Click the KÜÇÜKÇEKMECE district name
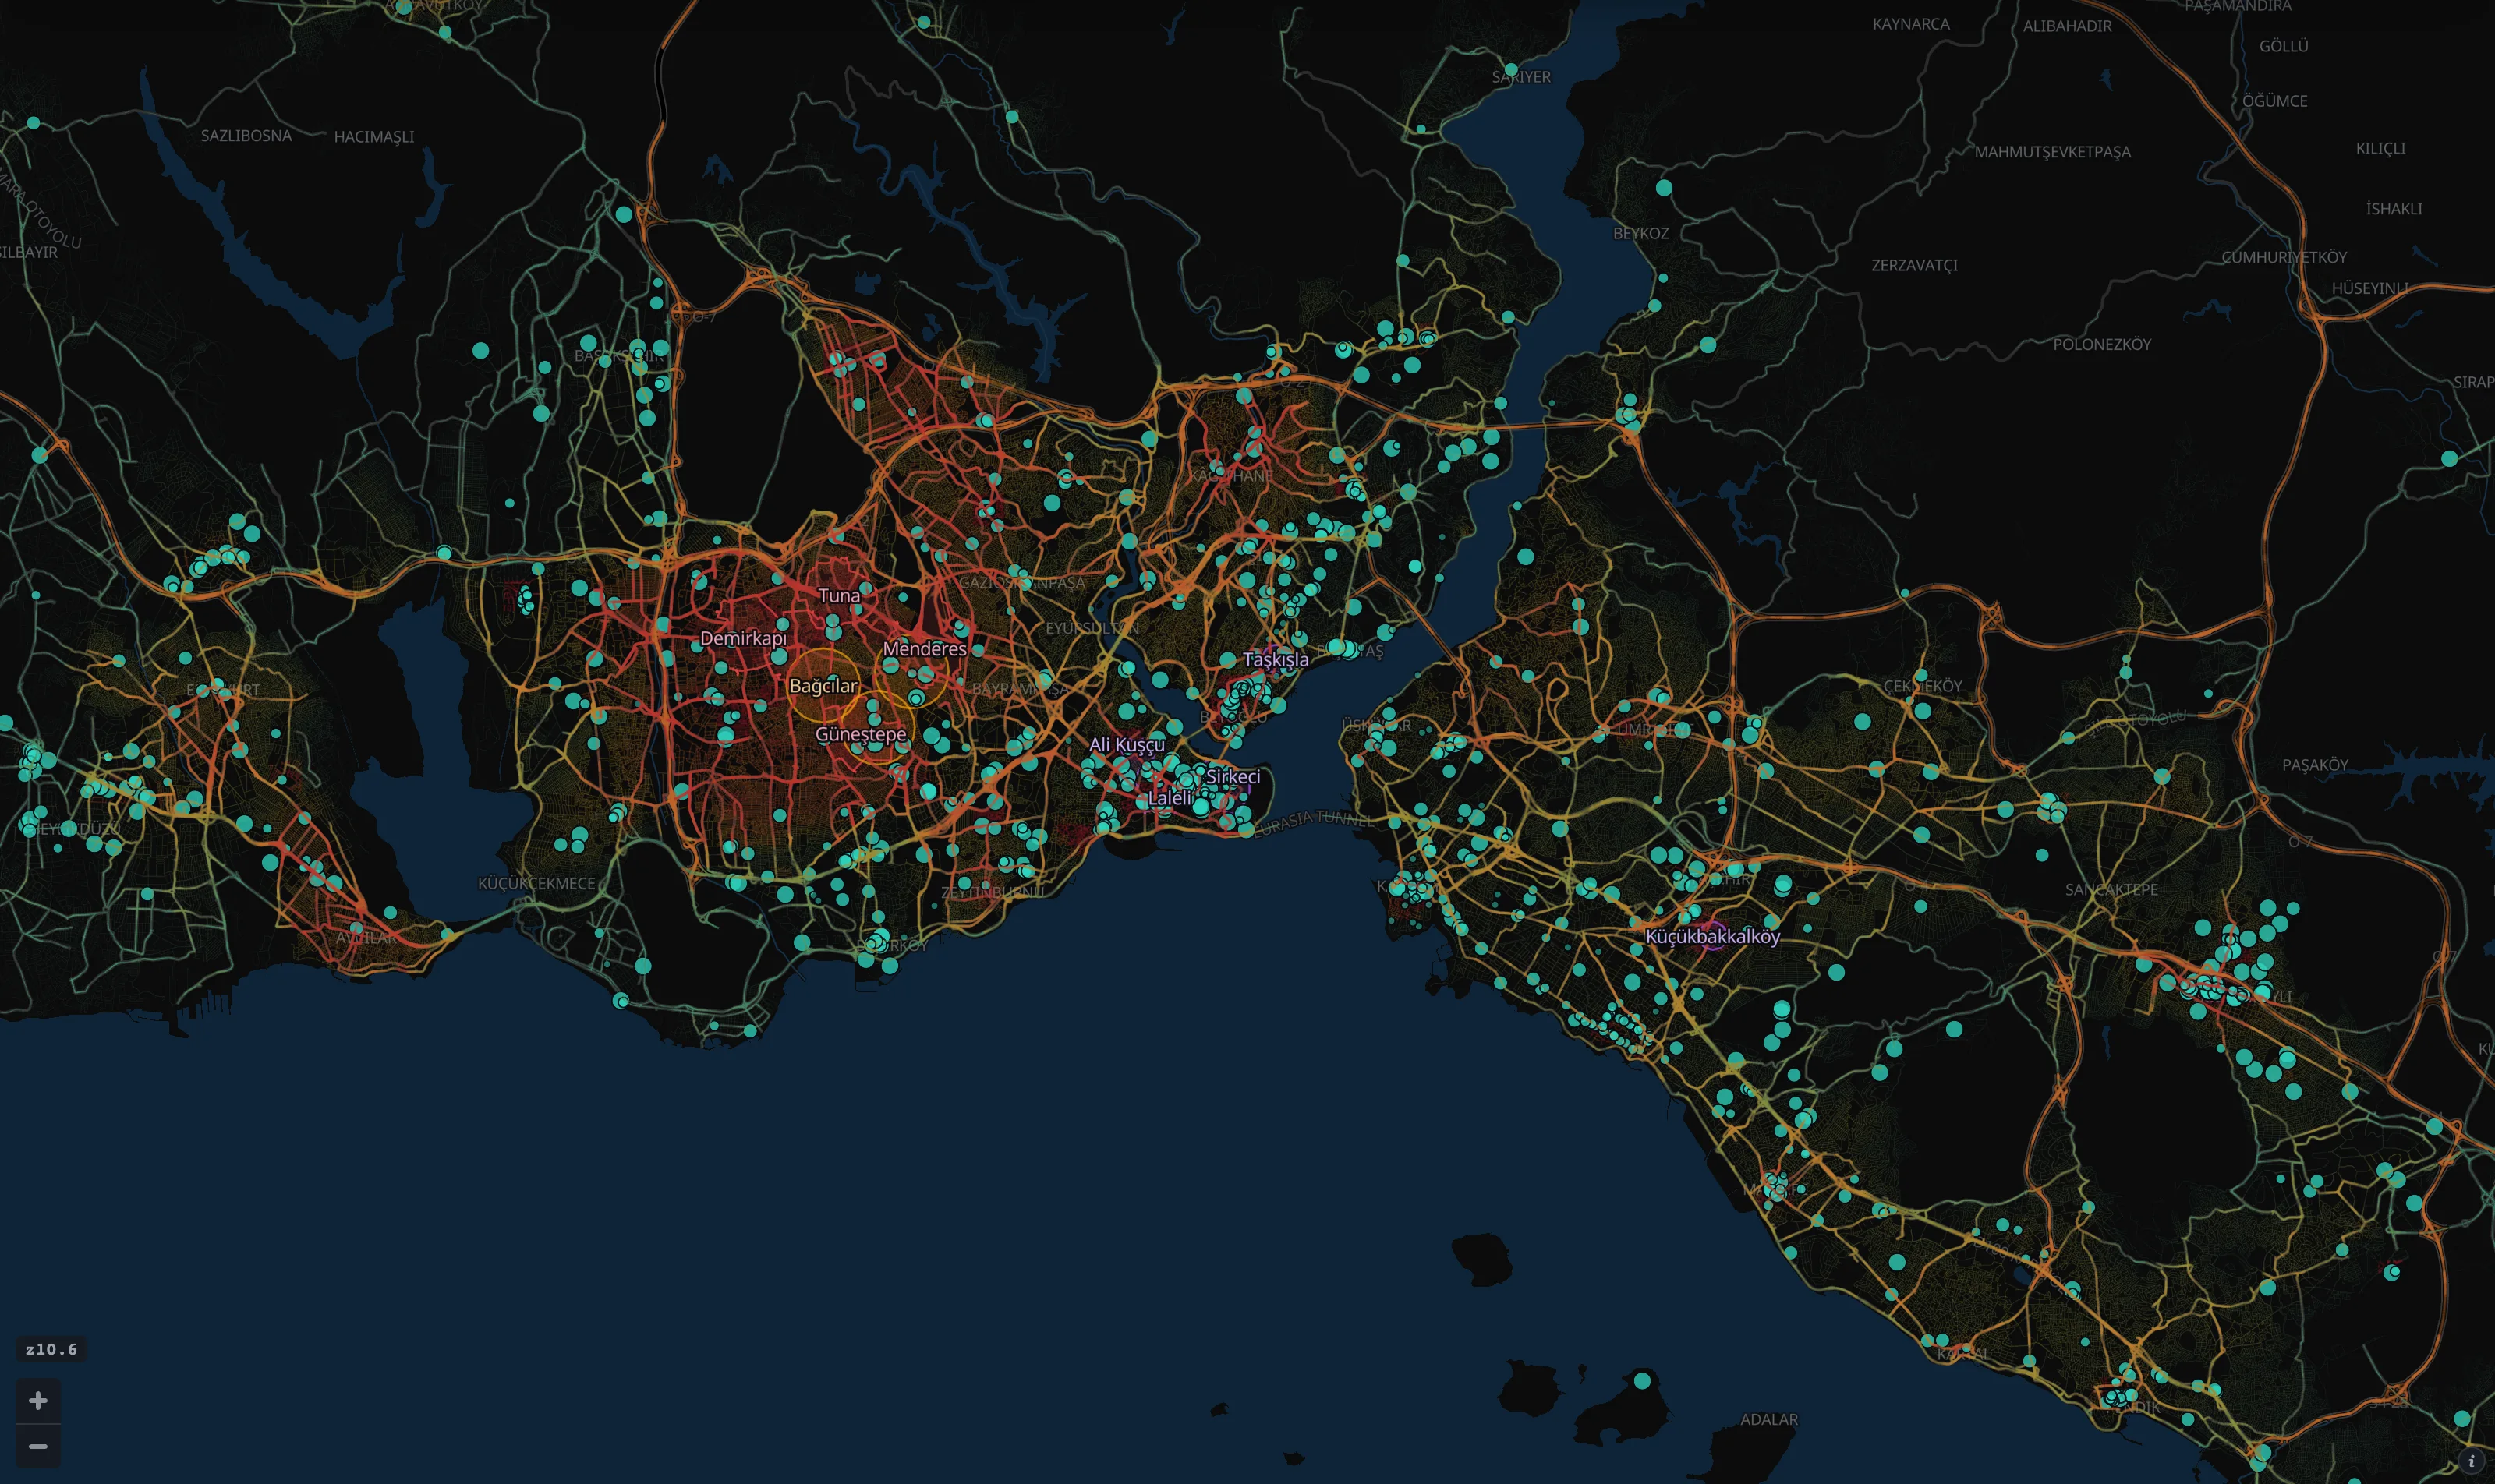Image resolution: width=2495 pixels, height=1484 pixels. point(536,883)
